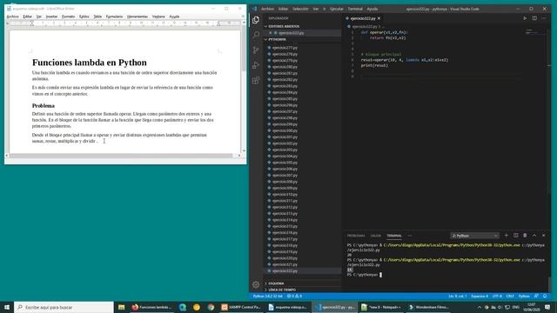The image size is (557, 313).
Task: Open notifications bell in VS Code status bar
Action: point(545,296)
